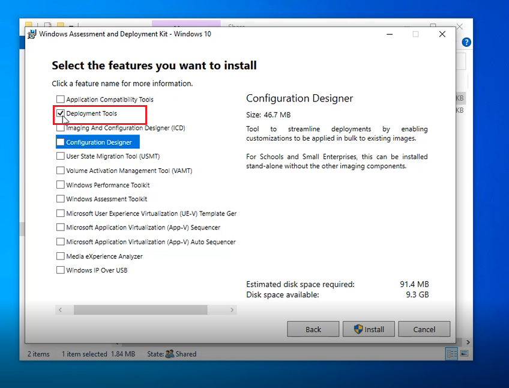Click the feature list left scroll arrow
Image resolution: width=509 pixels, height=388 pixels.
[60, 310]
